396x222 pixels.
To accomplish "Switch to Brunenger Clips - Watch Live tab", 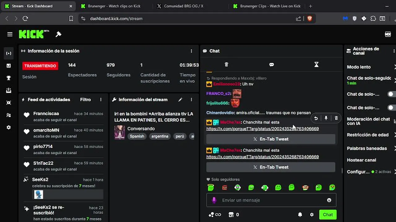I will [267, 6].
